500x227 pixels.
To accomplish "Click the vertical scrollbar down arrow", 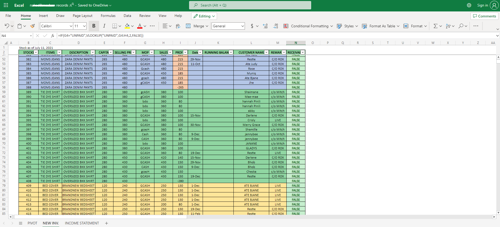I will click(x=498, y=212).
